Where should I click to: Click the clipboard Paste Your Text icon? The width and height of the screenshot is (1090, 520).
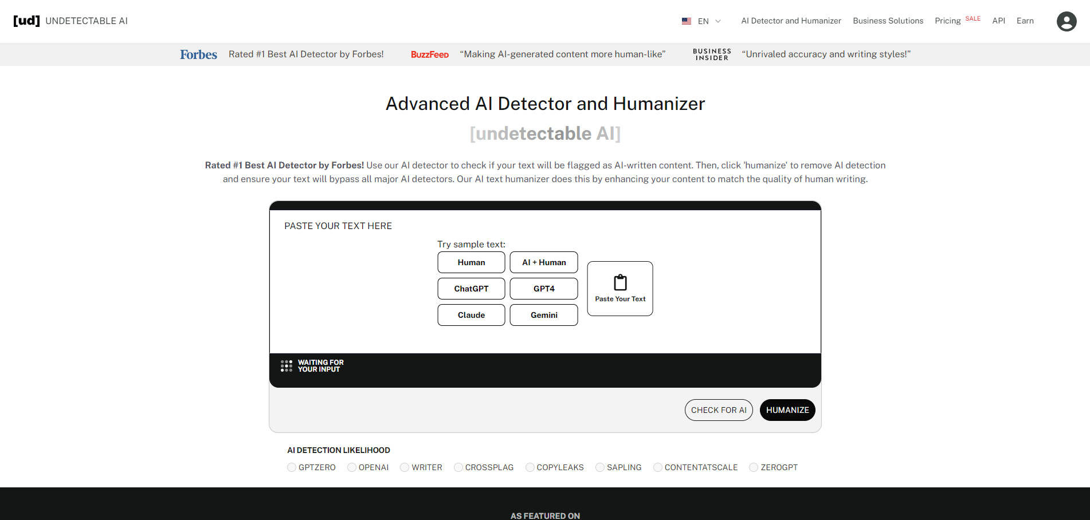click(x=620, y=282)
